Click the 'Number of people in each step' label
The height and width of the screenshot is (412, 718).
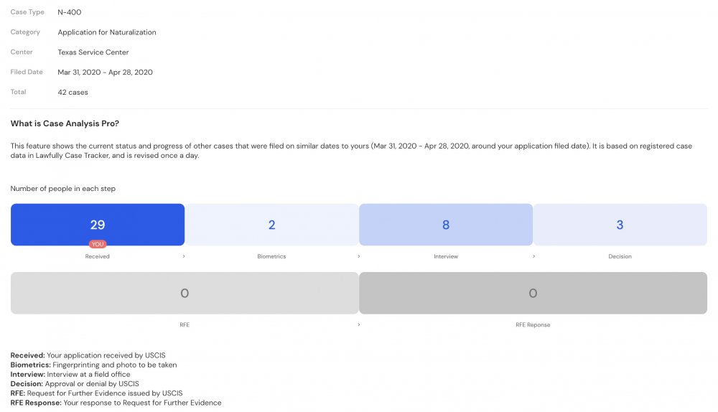coord(62,189)
